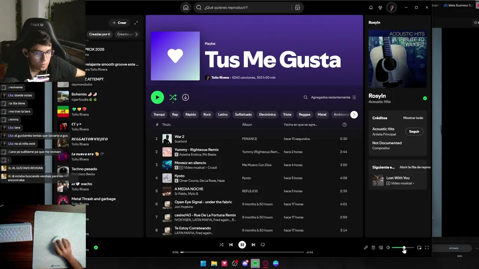Open the queue icon in player bar

click(373, 248)
